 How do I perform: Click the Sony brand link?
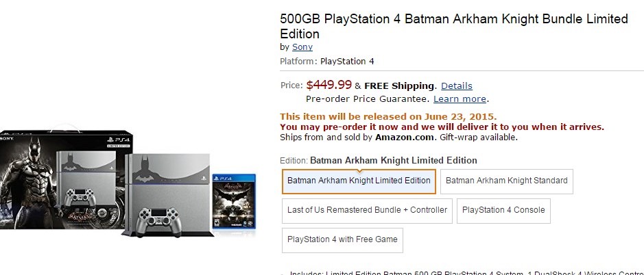click(x=302, y=47)
